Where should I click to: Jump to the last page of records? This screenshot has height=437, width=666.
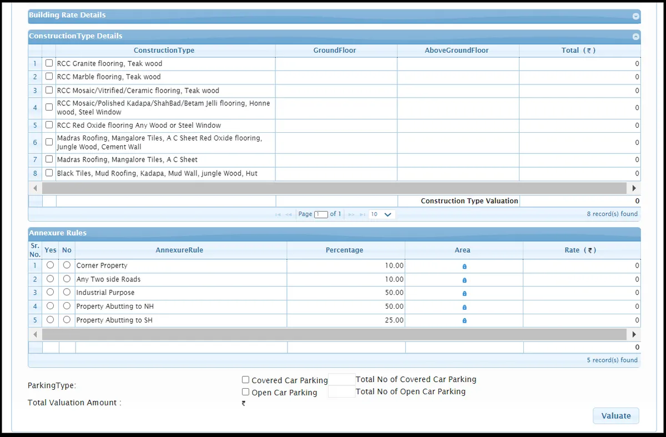(362, 214)
